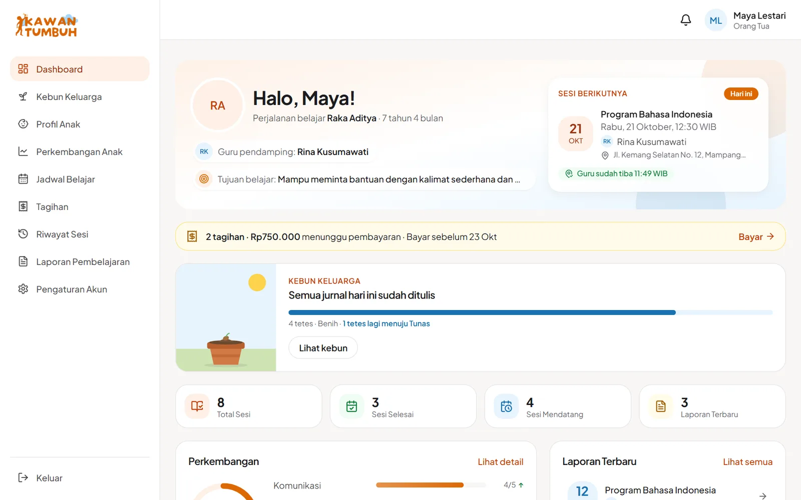Screen dimensions: 801x500
Task: Click the ML user avatar
Action: tap(716, 20)
